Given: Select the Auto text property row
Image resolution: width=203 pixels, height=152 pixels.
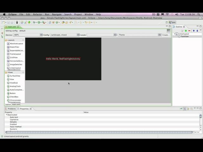Looking at the screenshot, I should coord(102,117).
